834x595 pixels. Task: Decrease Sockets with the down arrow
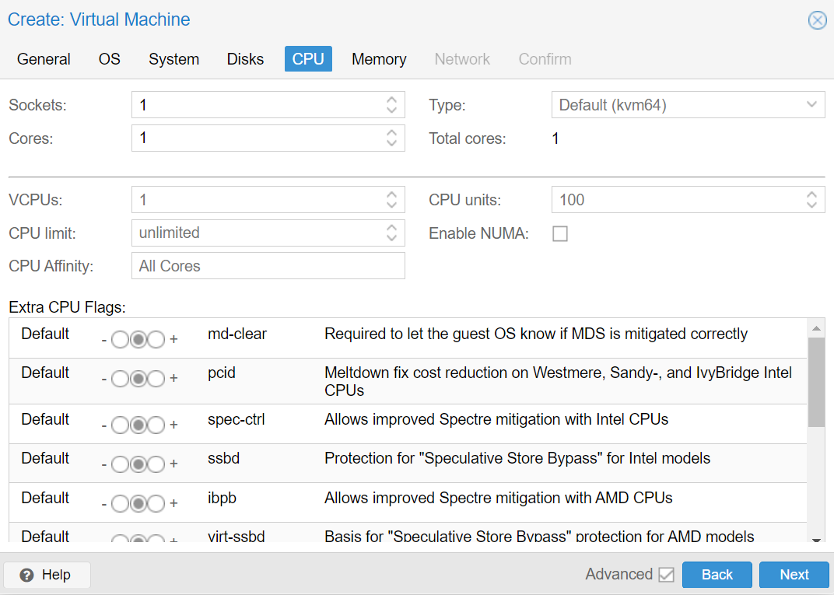click(391, 110)
